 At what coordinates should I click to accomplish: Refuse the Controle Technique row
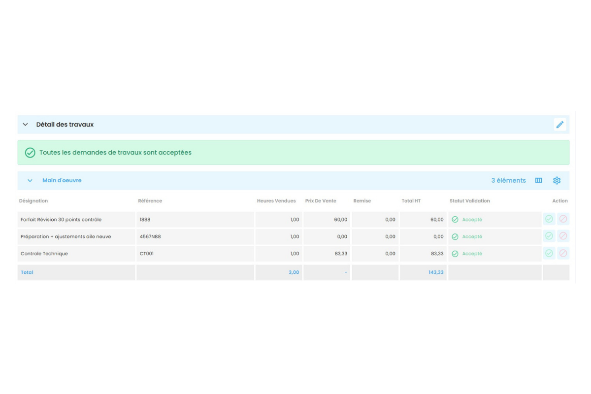[563, 253]
